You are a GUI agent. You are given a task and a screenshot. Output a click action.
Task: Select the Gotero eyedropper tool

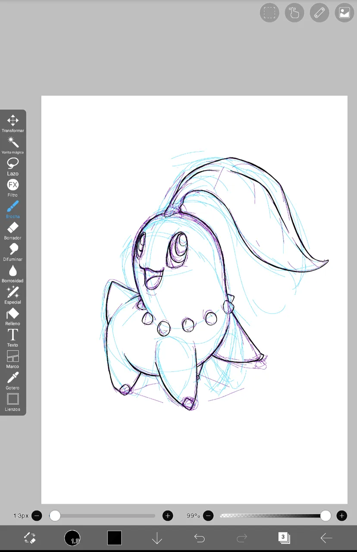click(x=13, y=381)
